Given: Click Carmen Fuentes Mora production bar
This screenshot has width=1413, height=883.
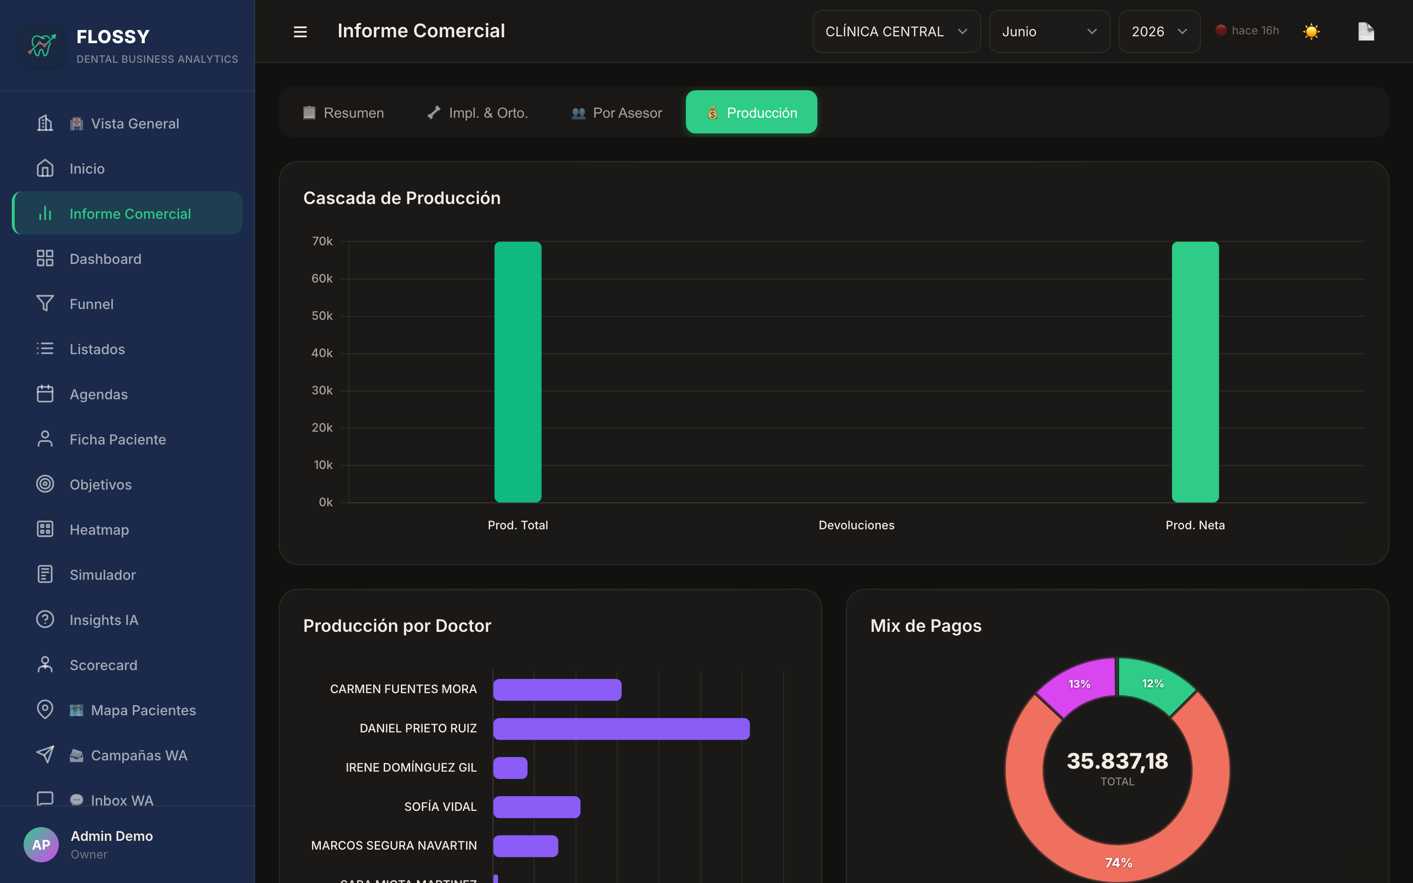Looking at the screenshot, I should (x=557, y=690).
